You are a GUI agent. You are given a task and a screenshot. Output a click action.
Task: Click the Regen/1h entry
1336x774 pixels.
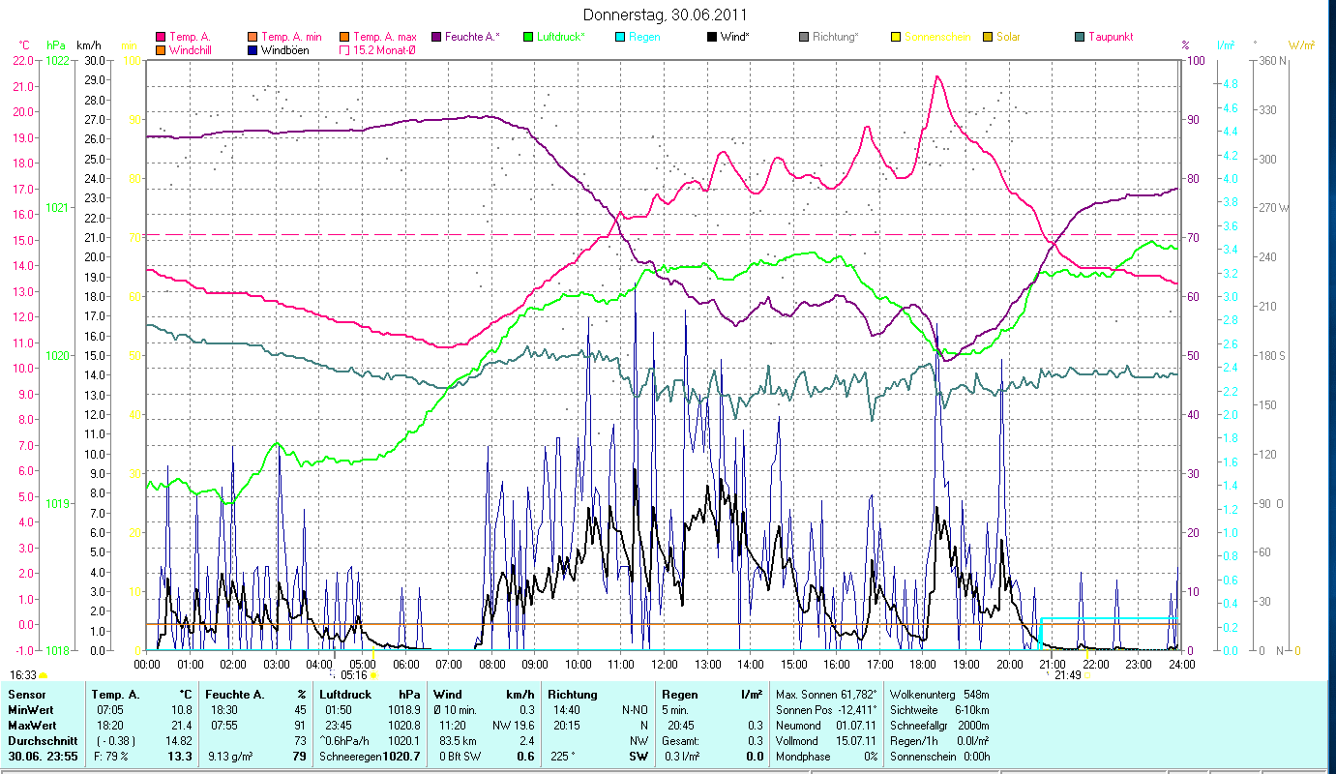[938, 741]
